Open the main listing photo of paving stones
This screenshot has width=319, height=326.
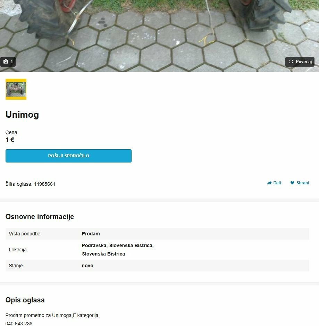pyautogui.click(x=159, y=36)
